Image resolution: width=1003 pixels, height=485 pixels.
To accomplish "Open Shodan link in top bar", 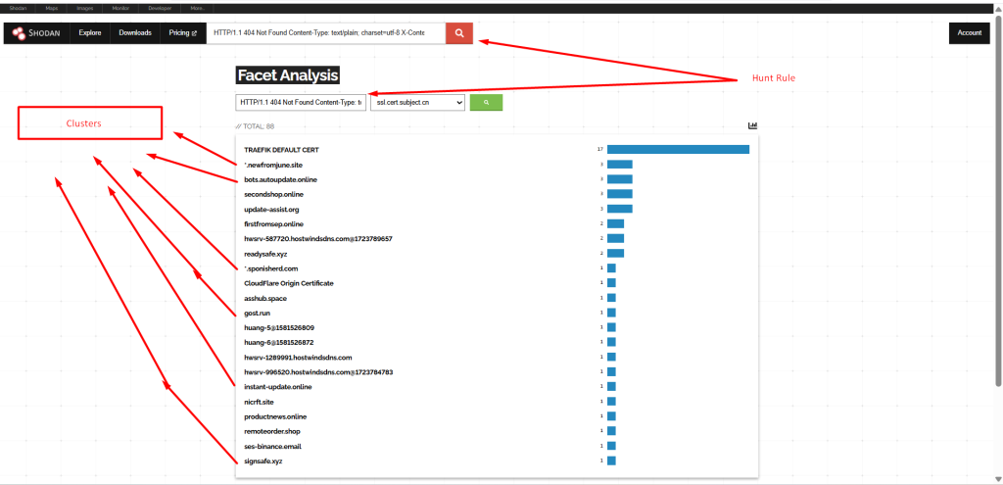I will coord(18,8).
